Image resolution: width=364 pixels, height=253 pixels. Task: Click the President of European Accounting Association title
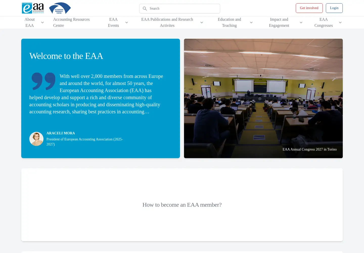85,142
